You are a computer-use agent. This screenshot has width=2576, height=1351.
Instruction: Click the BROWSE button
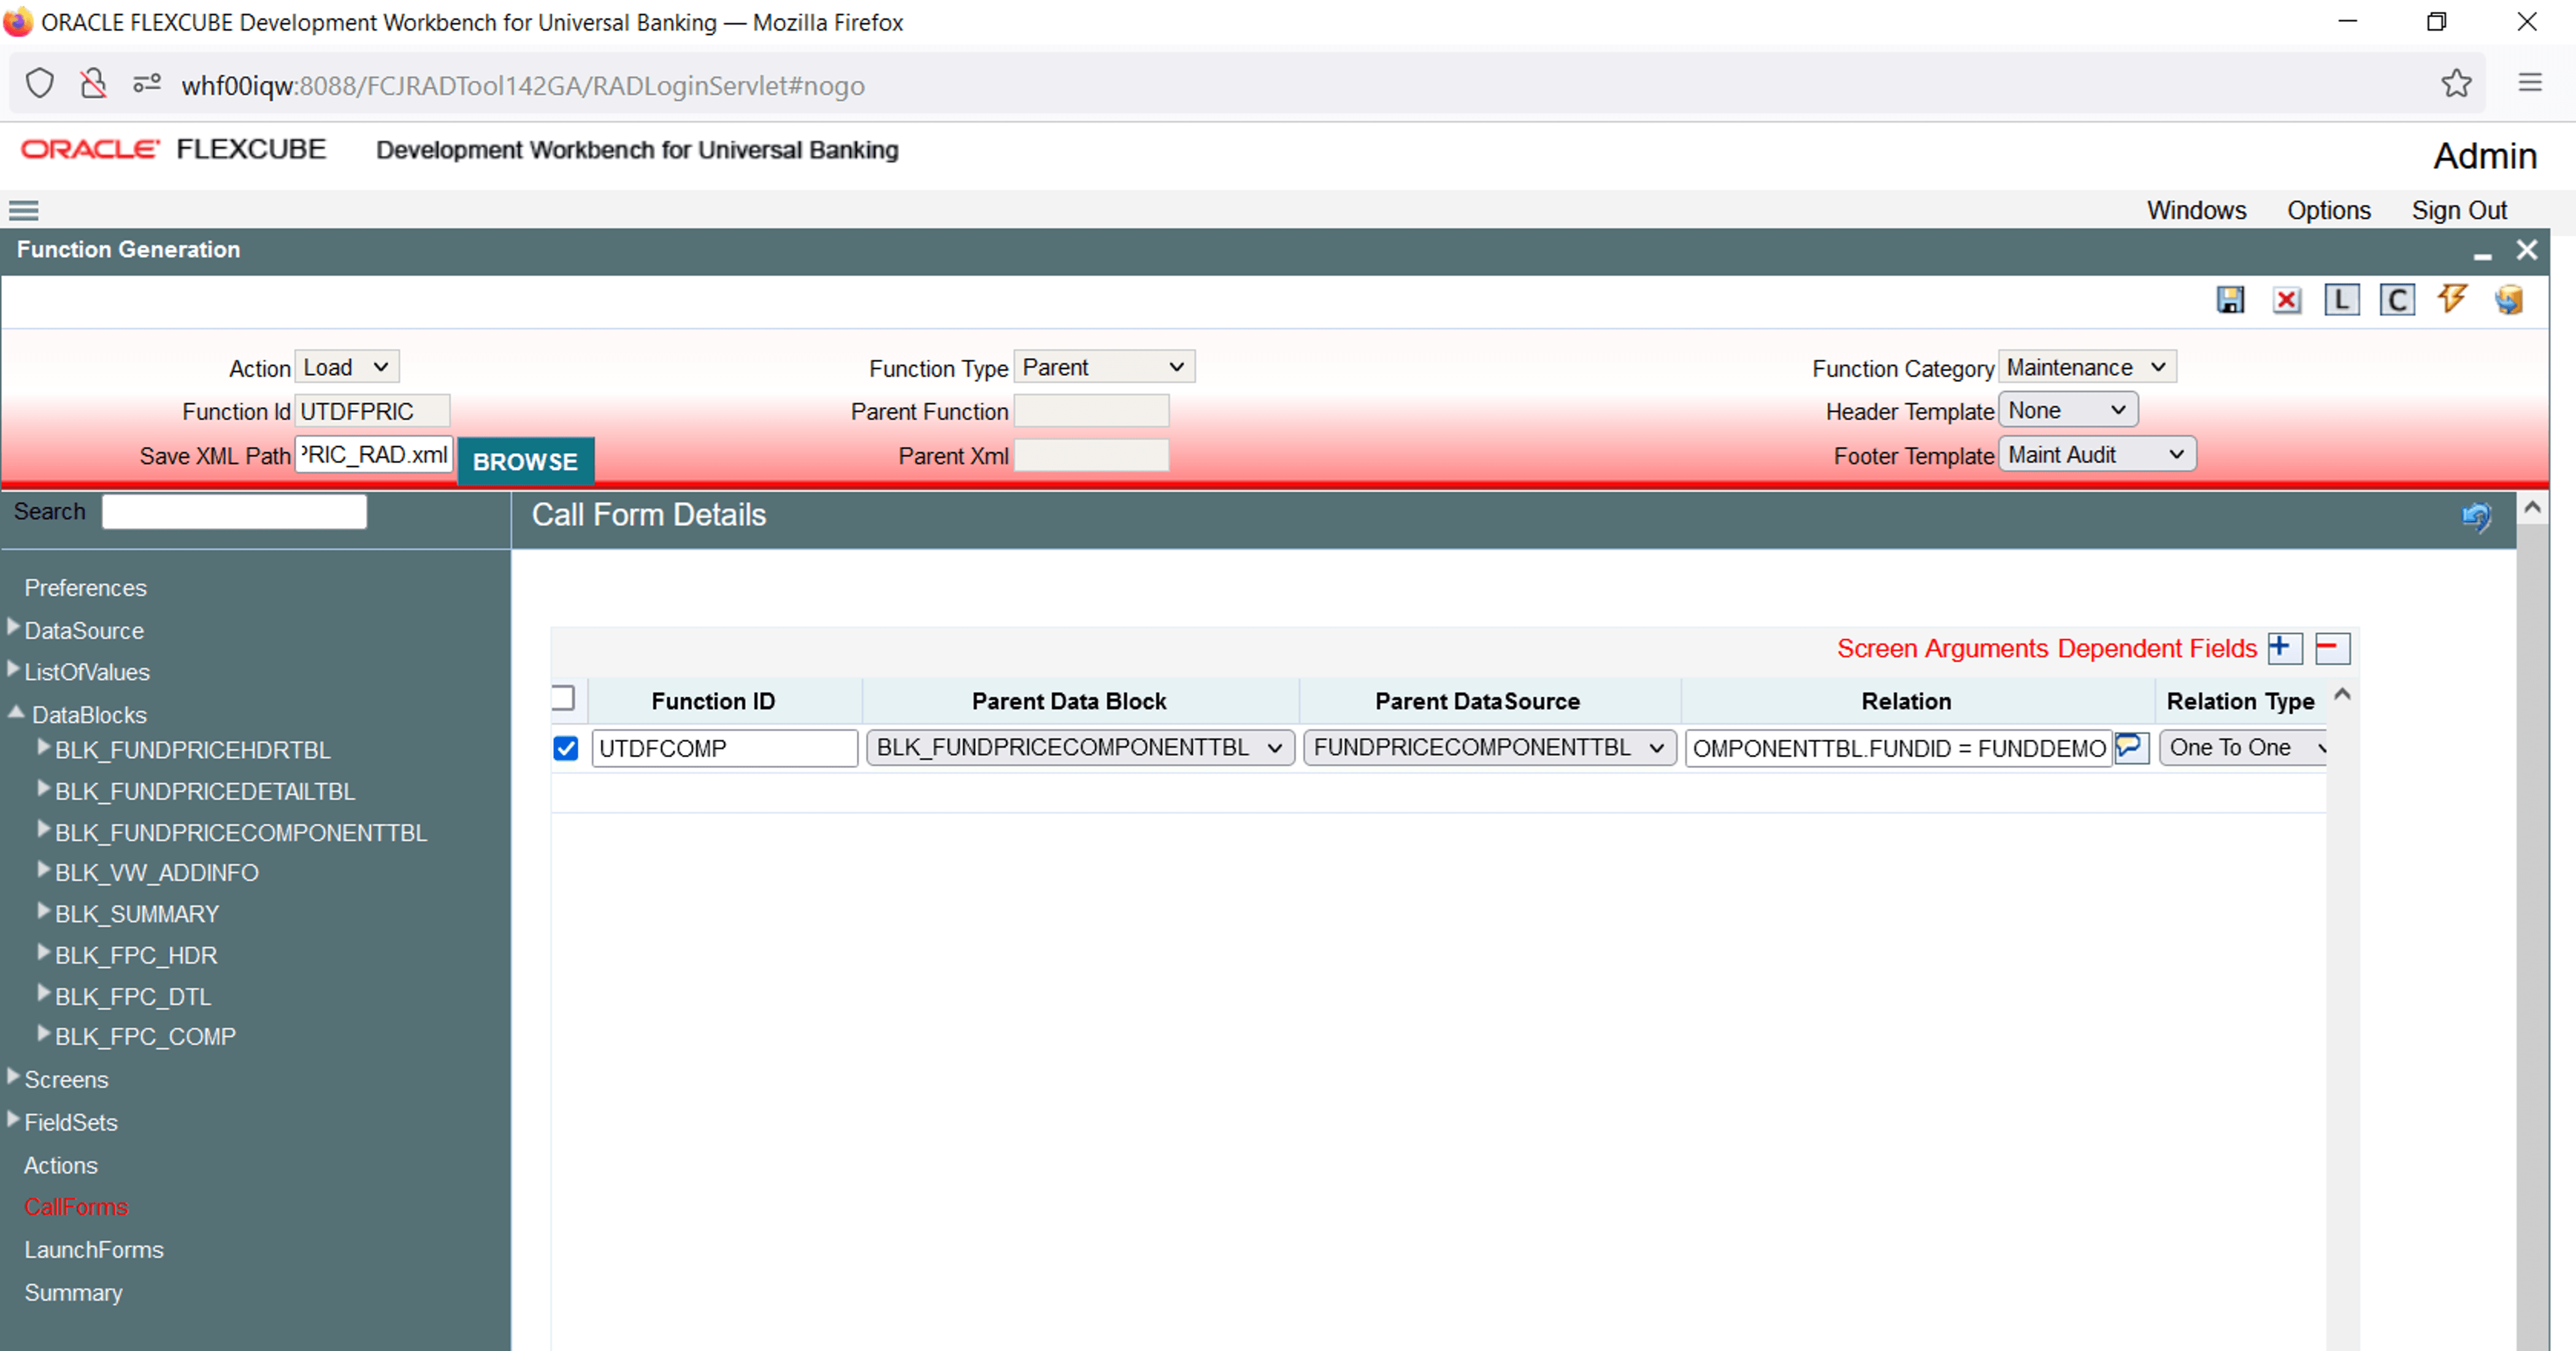click(525, 461)
